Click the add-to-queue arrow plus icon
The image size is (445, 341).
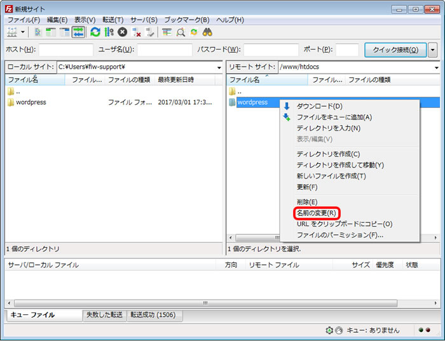coord(287,117)
